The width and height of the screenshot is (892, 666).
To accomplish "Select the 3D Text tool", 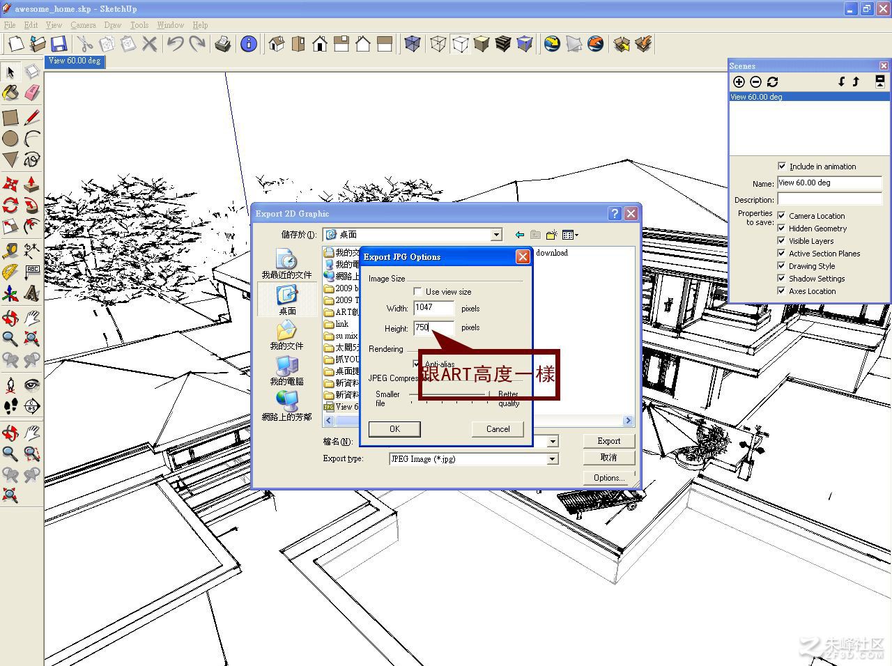I will (x=31, y=293).
